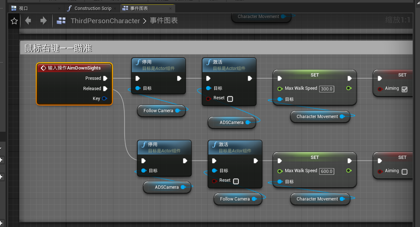This screenshot has height=227, width=420.
Task: Click the breadcrumb chevron after ThirdPersonCharacter
Action: pos(145,21)
